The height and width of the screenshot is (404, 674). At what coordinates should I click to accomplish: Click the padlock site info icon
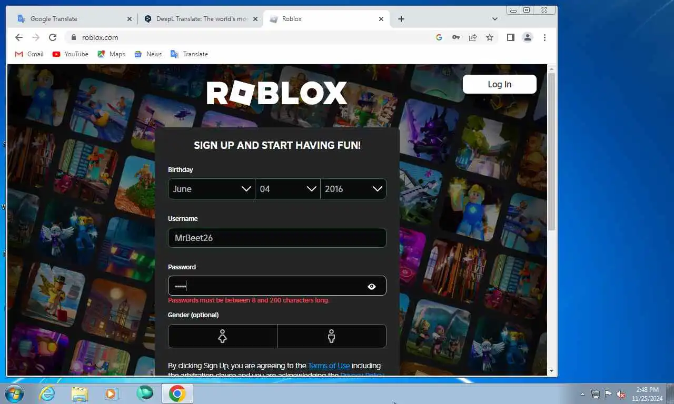[x=73, y=37]
